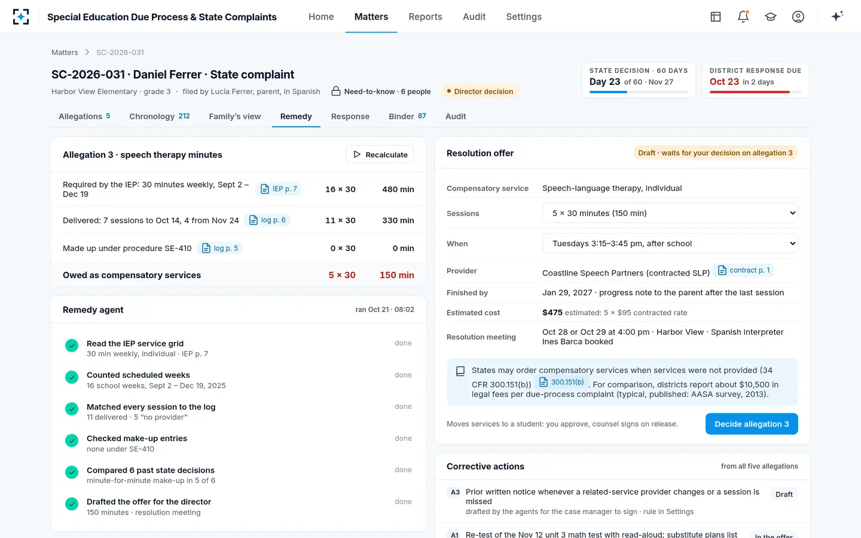861x538 pixels.
Task: Click the green check for Matched every session
Action: pos(72,409)
